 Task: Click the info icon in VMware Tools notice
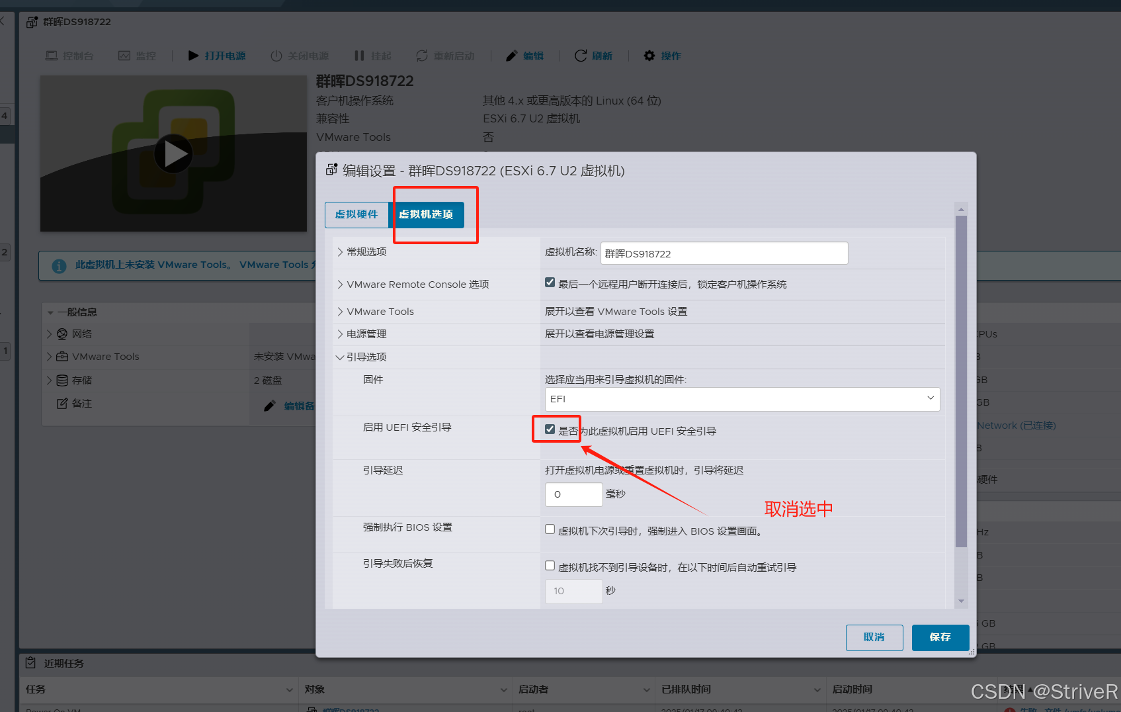click(x=59, y=266)
